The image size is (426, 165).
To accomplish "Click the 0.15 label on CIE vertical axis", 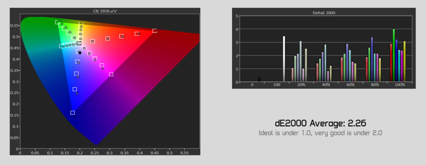I will click(x=15, y=115).
